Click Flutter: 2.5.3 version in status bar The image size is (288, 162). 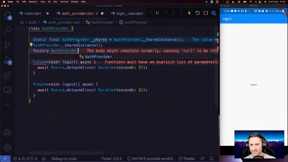coord(111,158)
